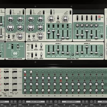Click the ADSR-1 Attack slider handle
The width and height of the screenshot is (107, 107).
point(49,53)
